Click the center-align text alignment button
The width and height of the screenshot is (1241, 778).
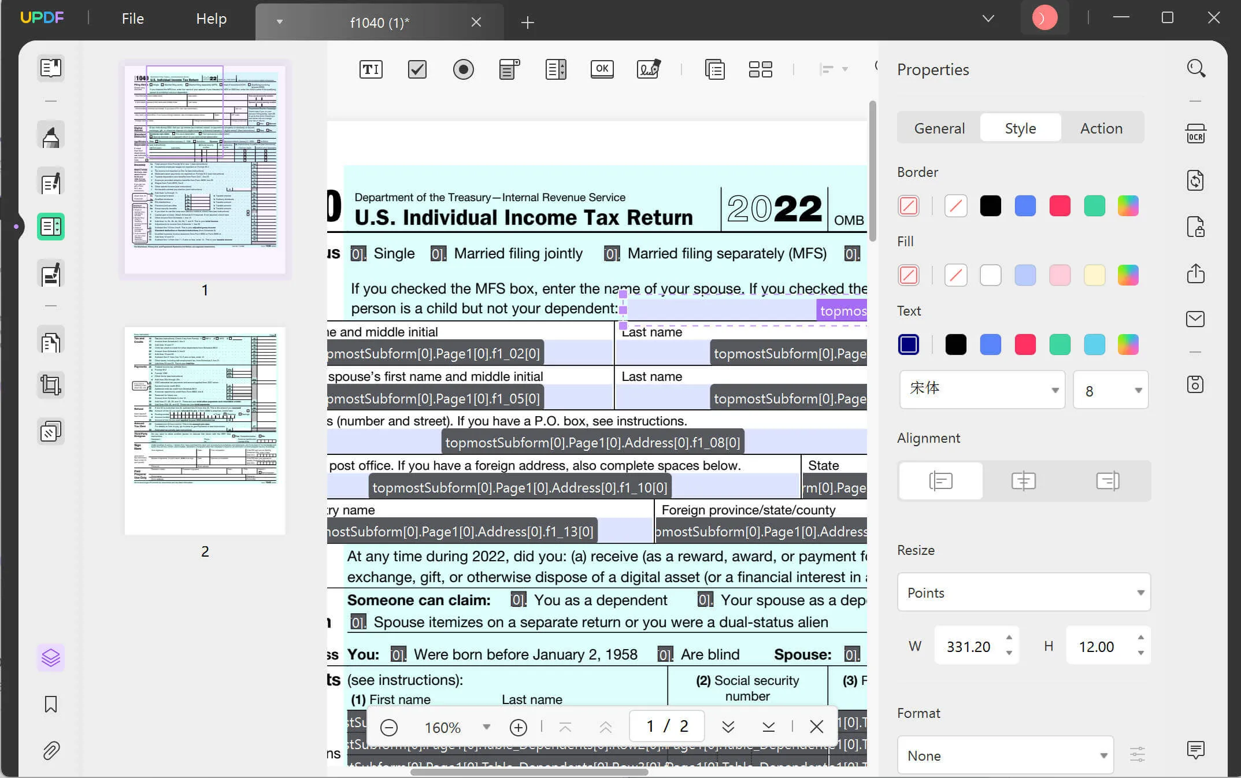[x=1025, y=480]
